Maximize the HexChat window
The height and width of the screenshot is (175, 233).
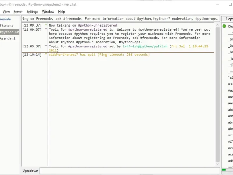(x=230, y=4)
